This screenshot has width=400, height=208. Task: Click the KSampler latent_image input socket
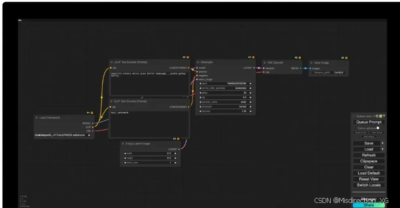[x=197, y=79]
